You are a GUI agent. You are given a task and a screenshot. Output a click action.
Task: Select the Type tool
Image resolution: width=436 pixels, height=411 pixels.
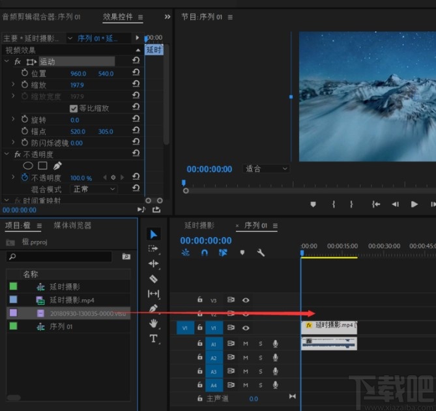click(154, 339)
